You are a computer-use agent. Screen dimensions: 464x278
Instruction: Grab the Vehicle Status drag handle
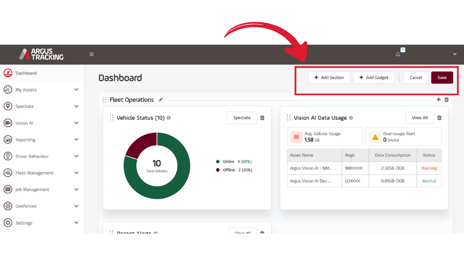pyautogui.click(x=111, y=118)
